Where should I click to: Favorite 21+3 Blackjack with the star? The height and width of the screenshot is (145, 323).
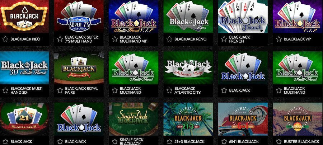(169, 142)
